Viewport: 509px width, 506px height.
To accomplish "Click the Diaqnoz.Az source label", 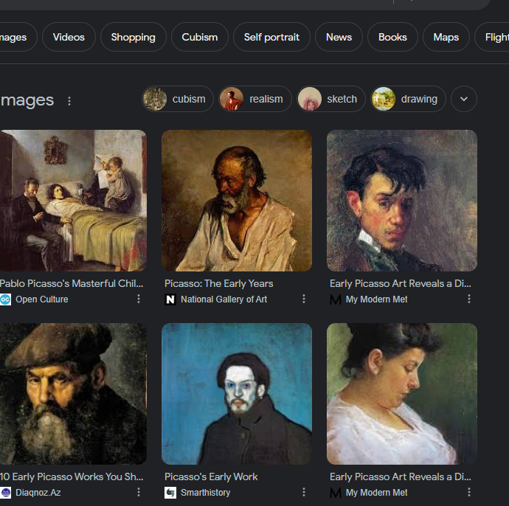I will pos(38,493).
